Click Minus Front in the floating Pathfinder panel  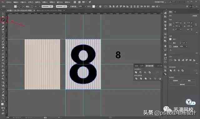click(140, 72)
